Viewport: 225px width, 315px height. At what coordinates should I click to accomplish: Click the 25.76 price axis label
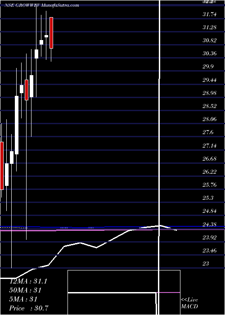point(210,185)
